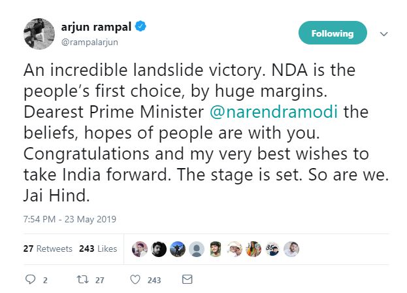Like the tweet with the heart icon
Screen dimensions: 407x293
tap(135, 279)
